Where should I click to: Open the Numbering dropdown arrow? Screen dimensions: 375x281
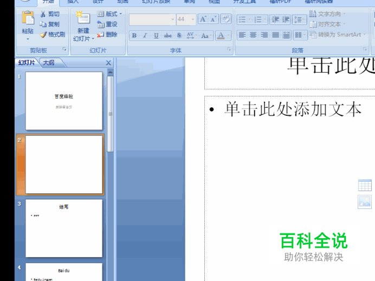pos(265,19)
